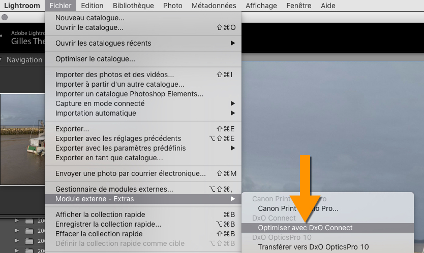Image resolution: width=424 pixels, height=253 pixels.
Task: Select Envoyer une photo par courrier électronique...
Action: click(x=143, y=173)
